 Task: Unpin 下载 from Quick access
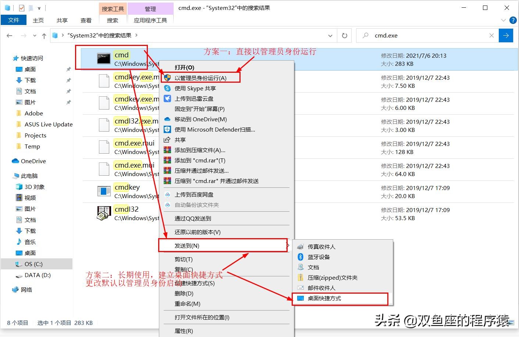coord(68,80)
